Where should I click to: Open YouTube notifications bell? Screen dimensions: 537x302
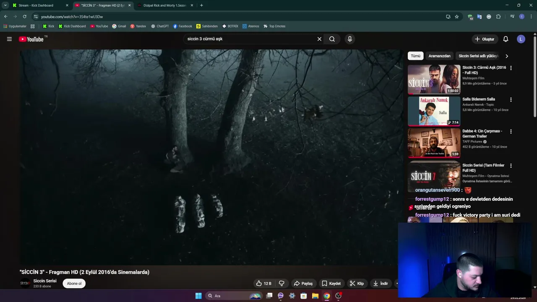click(x=506, y=39)
